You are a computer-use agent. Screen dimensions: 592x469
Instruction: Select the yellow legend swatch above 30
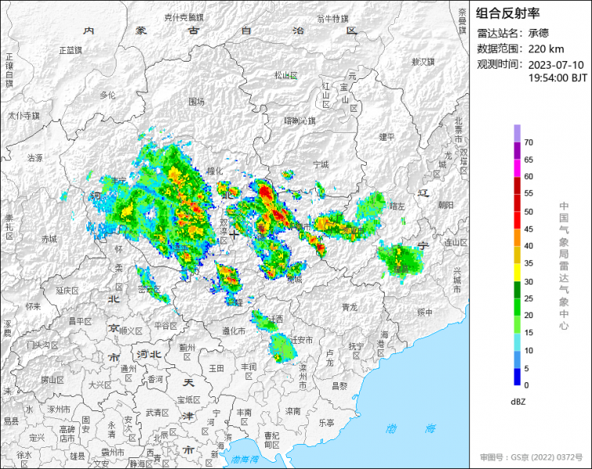[x=518, y=271]
